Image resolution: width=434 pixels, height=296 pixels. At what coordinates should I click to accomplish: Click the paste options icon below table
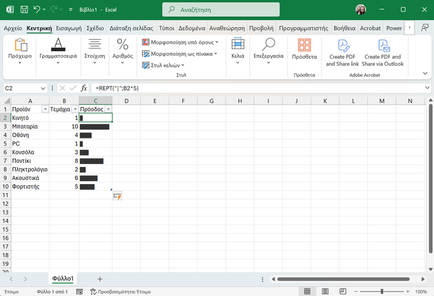[x=117, y=196]
